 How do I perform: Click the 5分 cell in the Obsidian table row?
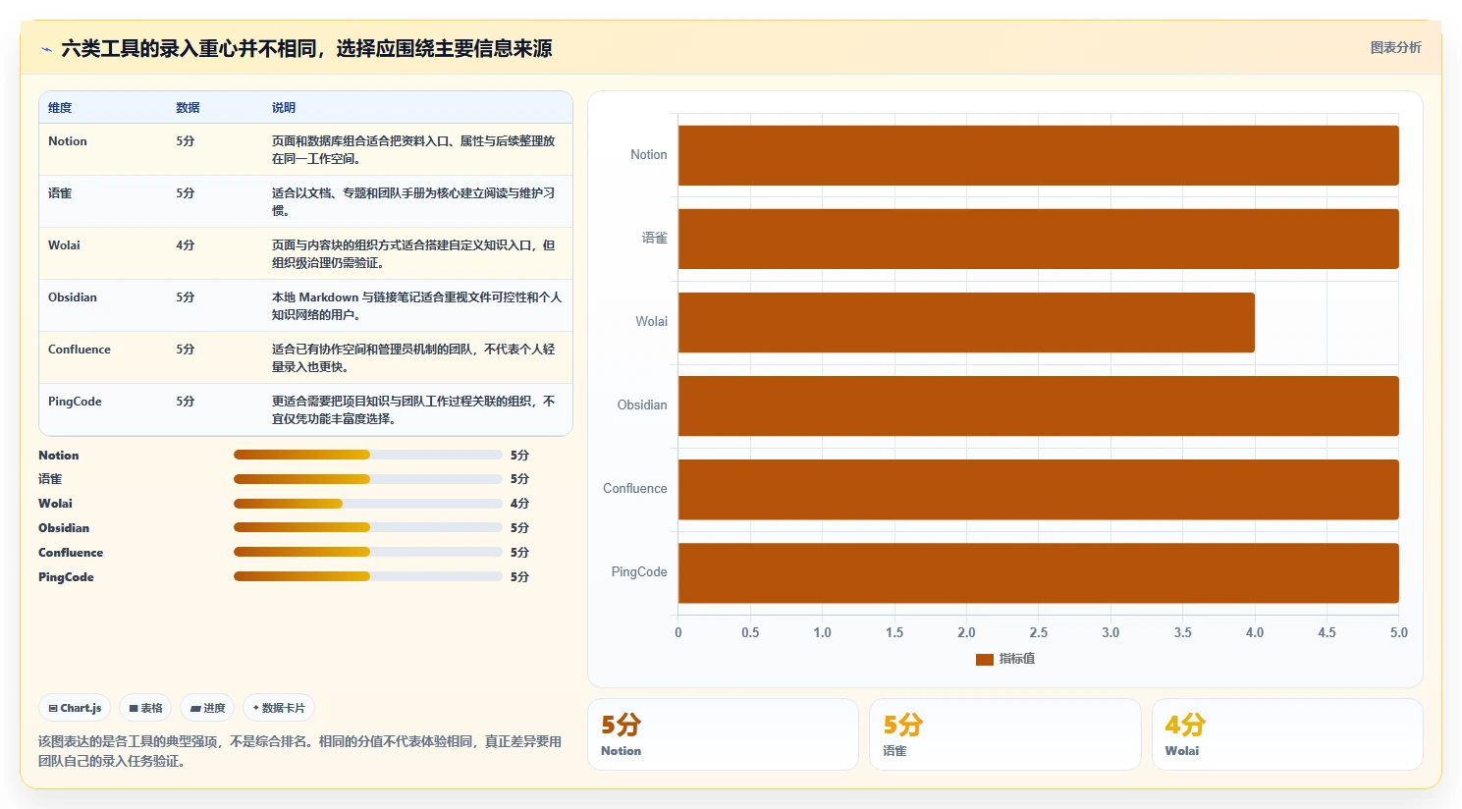(186, 297)
